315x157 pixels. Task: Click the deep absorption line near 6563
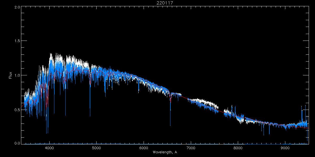pos(170,110)
